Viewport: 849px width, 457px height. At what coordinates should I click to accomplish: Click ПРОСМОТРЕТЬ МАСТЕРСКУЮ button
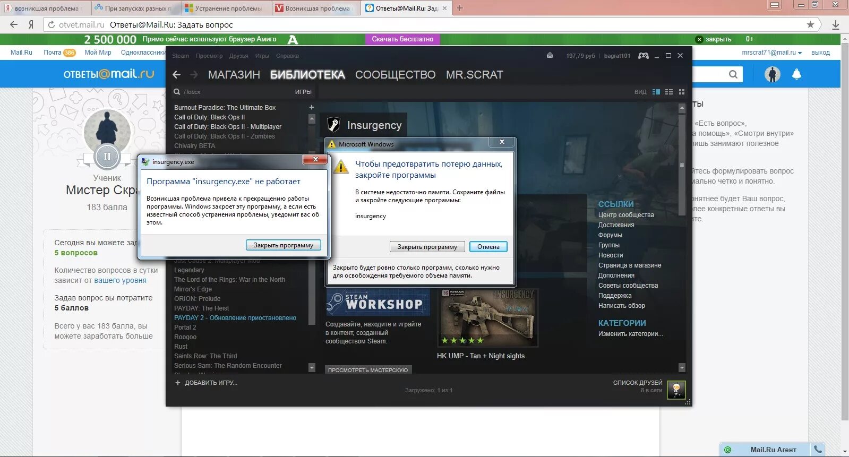click(368, 370)
